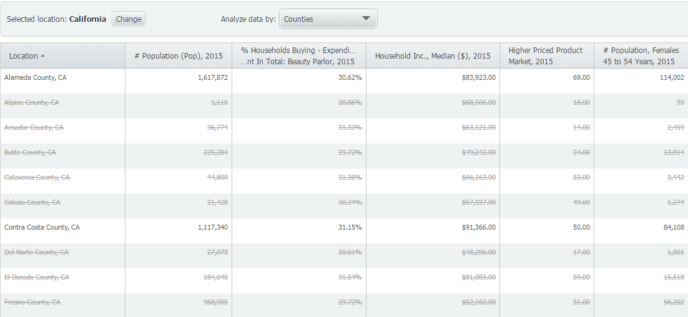Click the Del Norte County, CA row
The height and width of the screenshot is (317, 688).
click(x=36, y=252)
